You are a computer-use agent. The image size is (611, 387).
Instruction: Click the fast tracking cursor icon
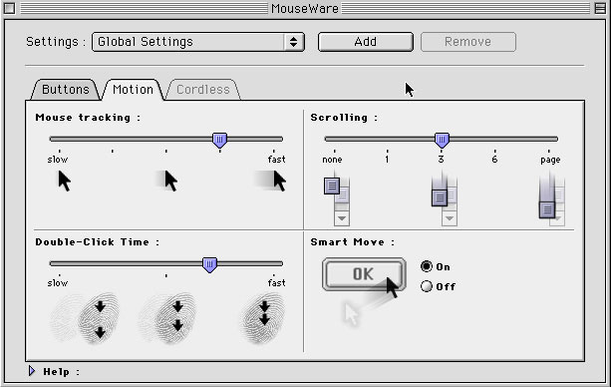[271, 181]
